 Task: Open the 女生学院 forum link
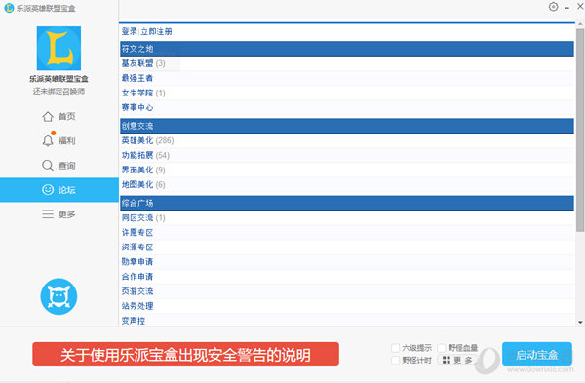(x=137, y=93)
